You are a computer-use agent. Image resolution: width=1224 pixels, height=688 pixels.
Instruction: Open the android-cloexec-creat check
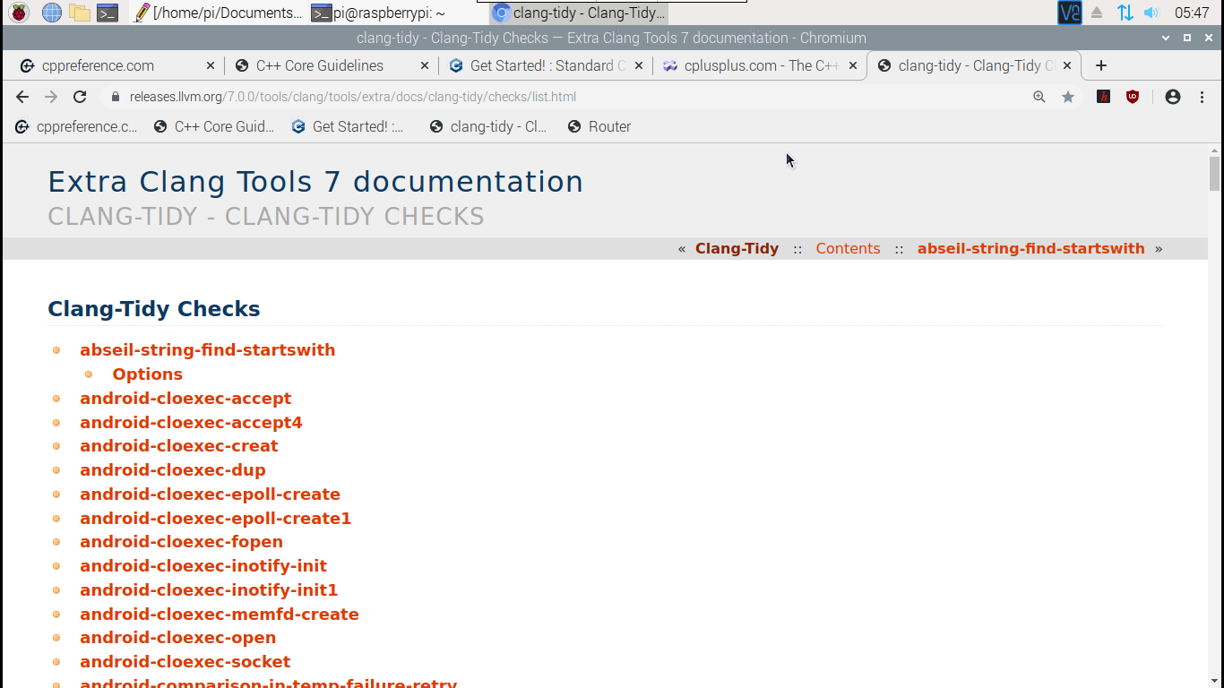coord(178,446)
